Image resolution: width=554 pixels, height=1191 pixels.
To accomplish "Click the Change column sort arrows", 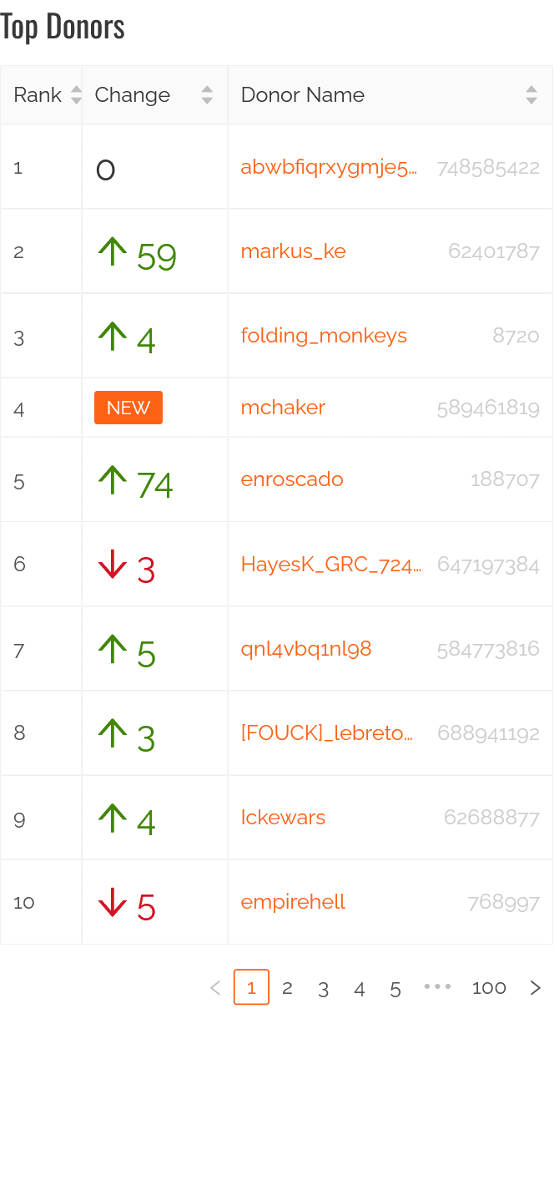I will click(207, 95).
